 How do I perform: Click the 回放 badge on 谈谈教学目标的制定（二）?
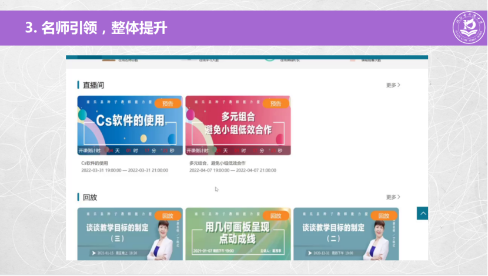383,216
